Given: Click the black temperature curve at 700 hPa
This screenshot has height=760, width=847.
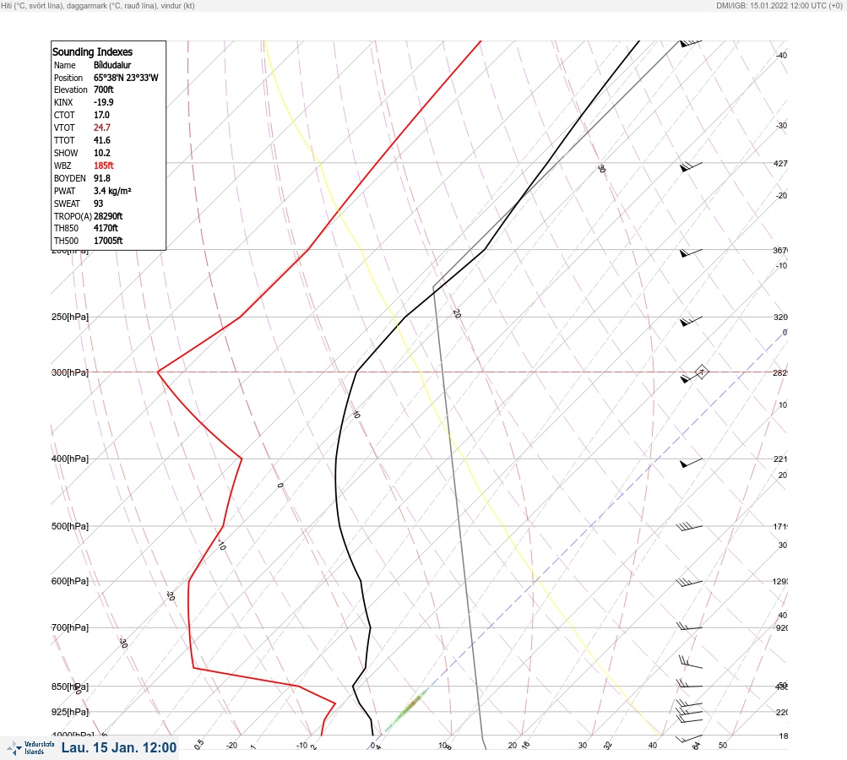Looking at the screenshot, I should pyautogui.click(x=370, y=627).
